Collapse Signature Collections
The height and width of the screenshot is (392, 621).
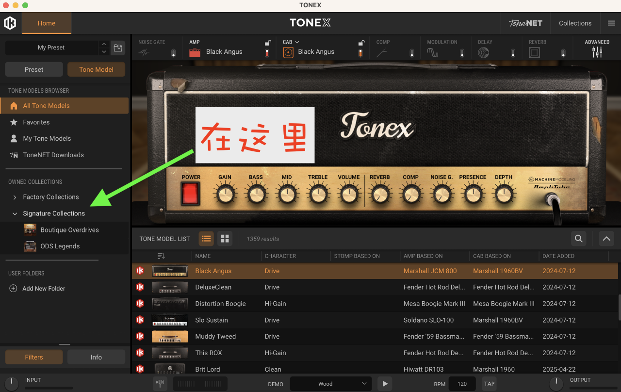coord(15,214)
